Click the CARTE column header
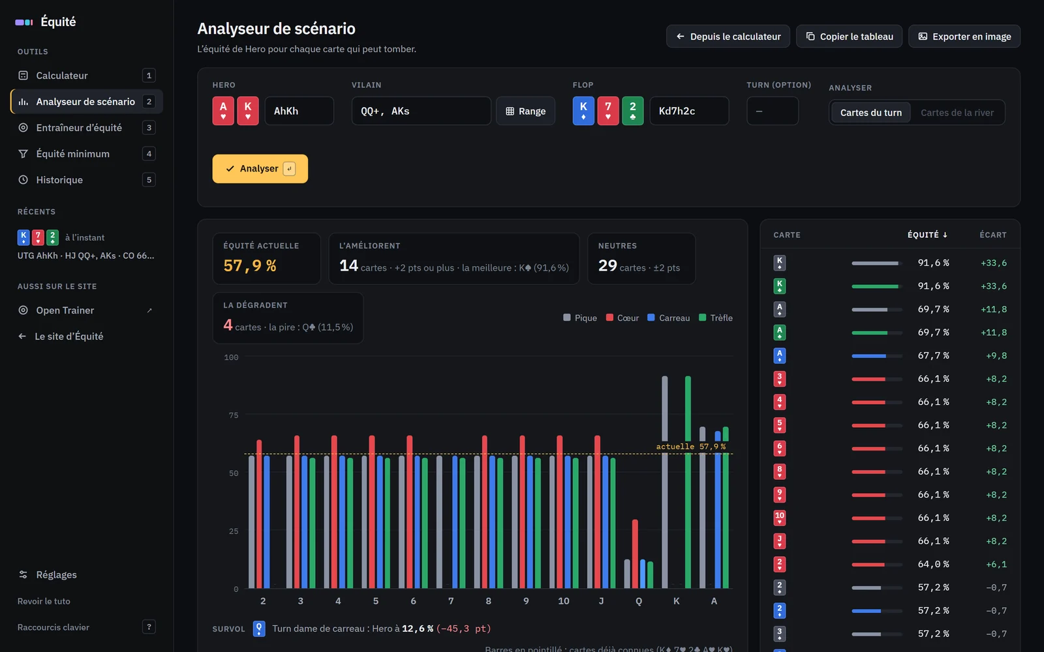Image resolution: width=1044 pixels, height=652 pixels. pos(787,235)
